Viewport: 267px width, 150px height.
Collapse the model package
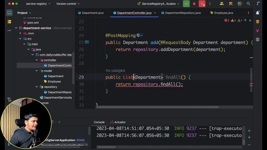pyautogui.click(x=37, y=71)
